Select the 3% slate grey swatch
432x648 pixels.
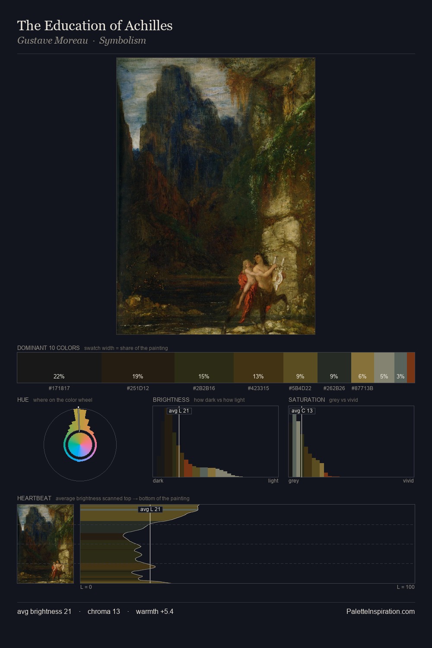pos(400,368)
